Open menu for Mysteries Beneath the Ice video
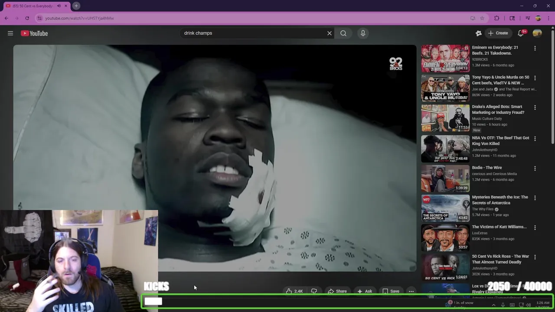 pos(535,198)
